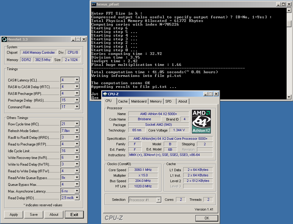Click the Brisbane code name field
Viewport: 293px width, 224px height.
[x=145, y=119]
